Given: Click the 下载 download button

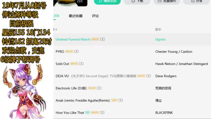Looking at the screenshot, I should [137, 1].
